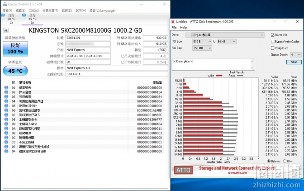
Task: Click status orb of attribute 0C
Action: (6, 138)
